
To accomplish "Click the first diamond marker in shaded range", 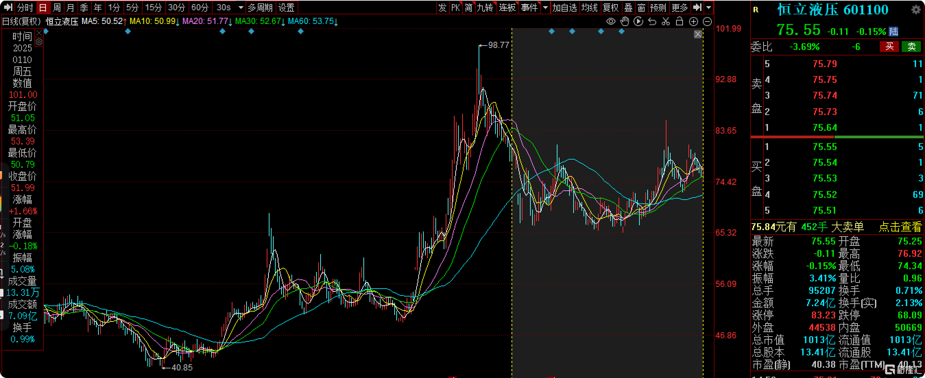I will (x=552, y=31).
